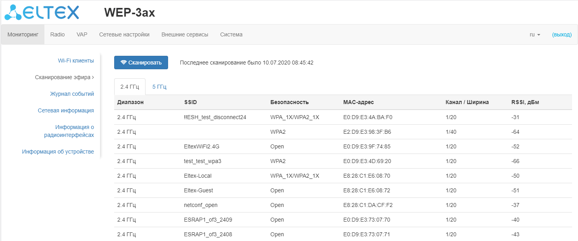Open Информация о радиоинтерфейсах link
The image size is (578, 241).
tap(69, 131)
